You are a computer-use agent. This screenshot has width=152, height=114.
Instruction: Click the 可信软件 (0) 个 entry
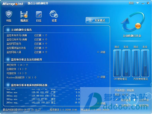pyautogui.click(x=17, y=73)
